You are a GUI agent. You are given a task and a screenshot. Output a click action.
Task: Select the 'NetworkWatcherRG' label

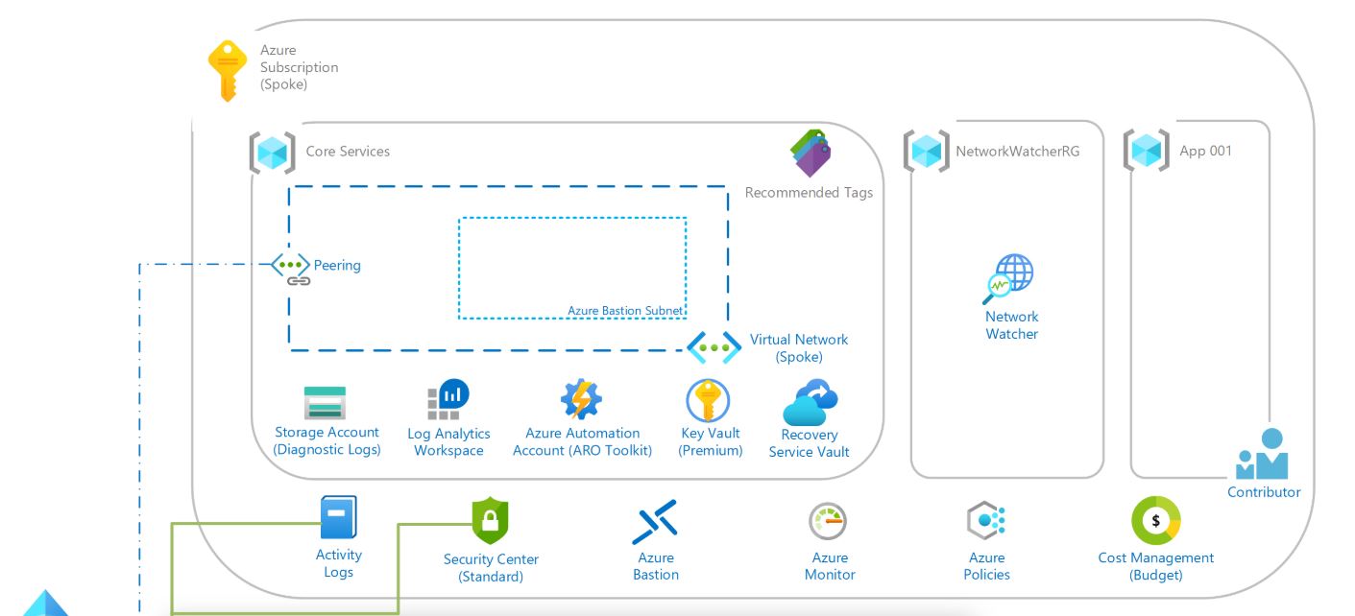tap(1017, 151)
